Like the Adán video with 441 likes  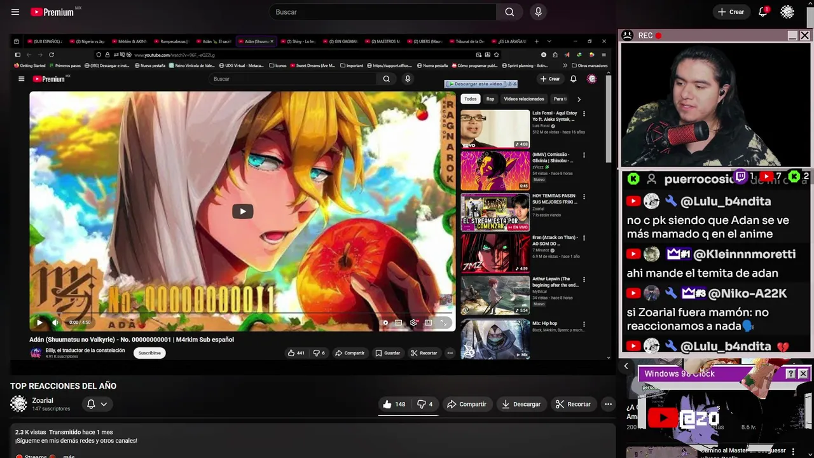tap(296, 353)
